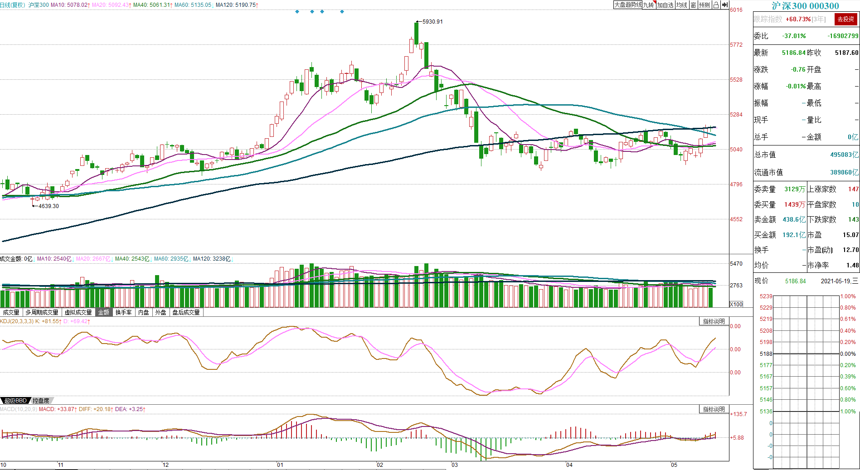Toggle 均线 moving averages display
The height and width of the screenshot is (470, 860).
click(x=682, y=5)
